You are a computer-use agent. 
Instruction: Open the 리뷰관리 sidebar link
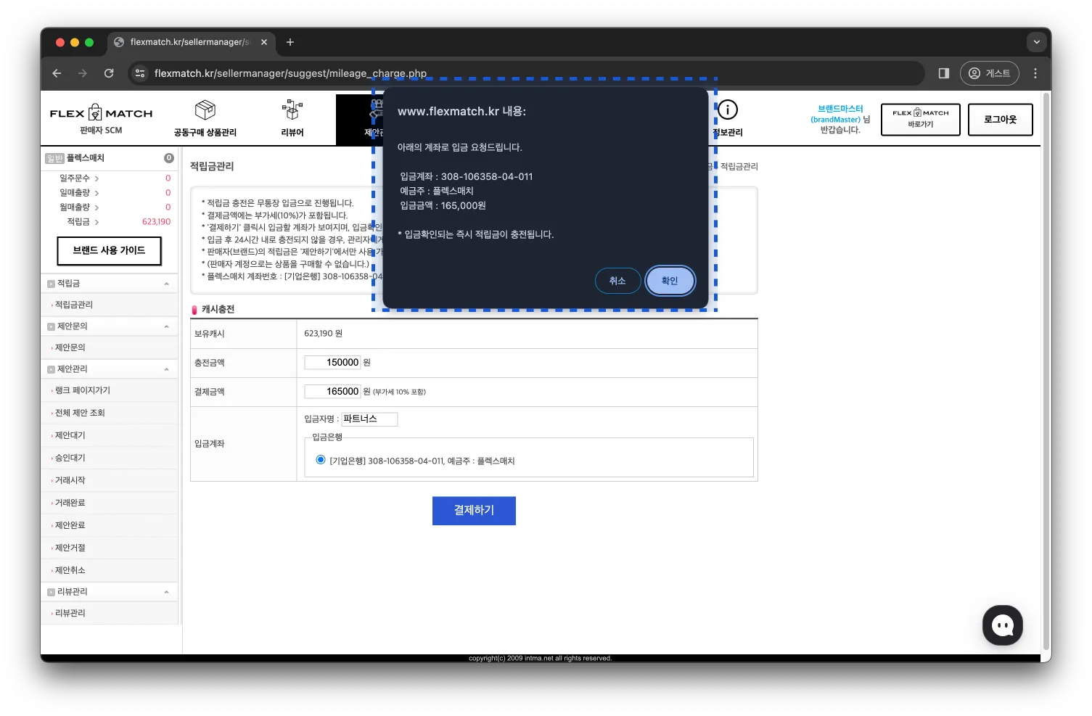click(x=70, y=613)
